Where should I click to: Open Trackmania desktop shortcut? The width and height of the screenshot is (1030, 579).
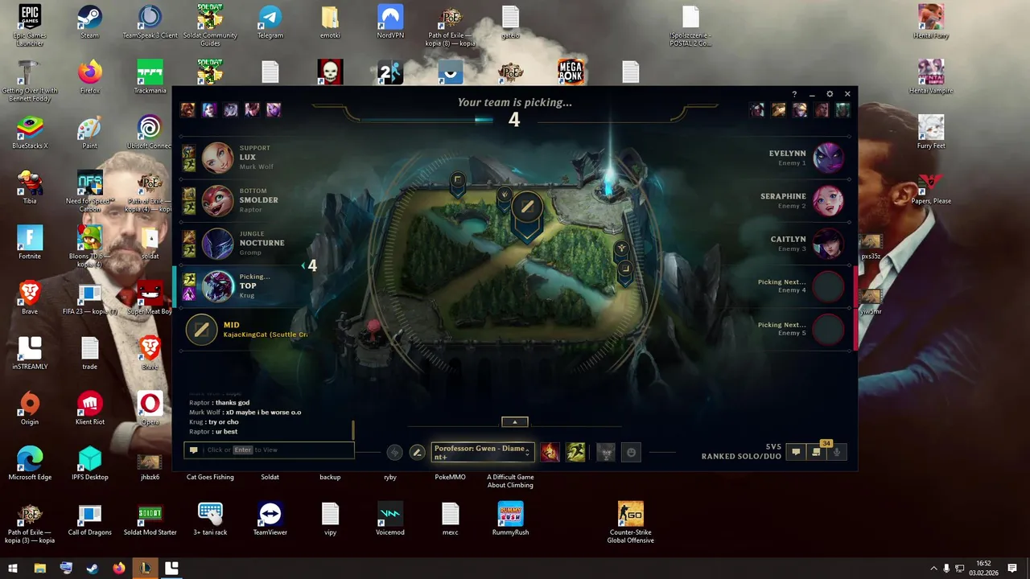[x=150, y=77]
